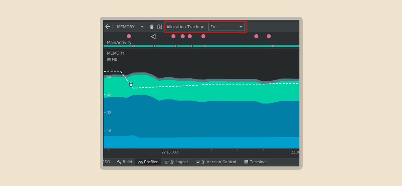Click the 80 MB axis label
The width and height of the screenshot is (402, 186).
[x=112, y=59]
